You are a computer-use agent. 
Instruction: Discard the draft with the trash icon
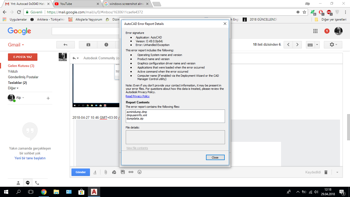tap(326, 172)
